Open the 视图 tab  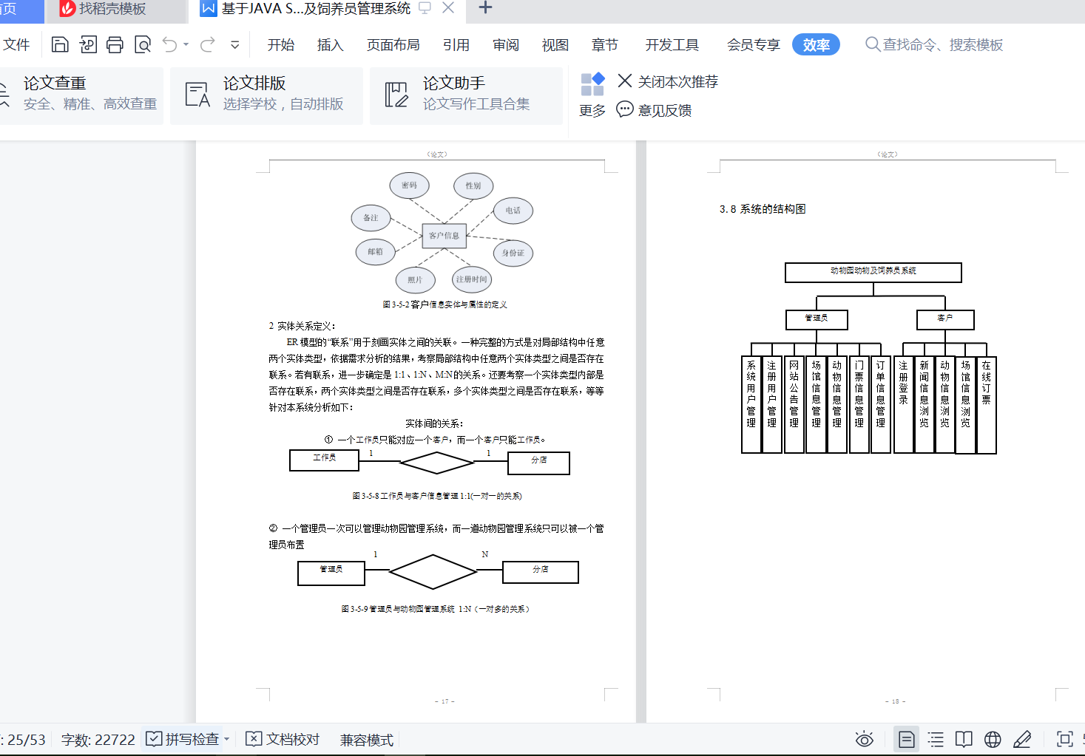[555, 45]
